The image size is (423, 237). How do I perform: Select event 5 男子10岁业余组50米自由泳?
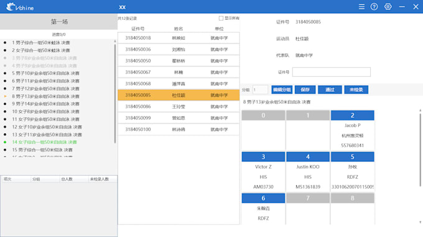pyautogui.click(x=45, y=73)
